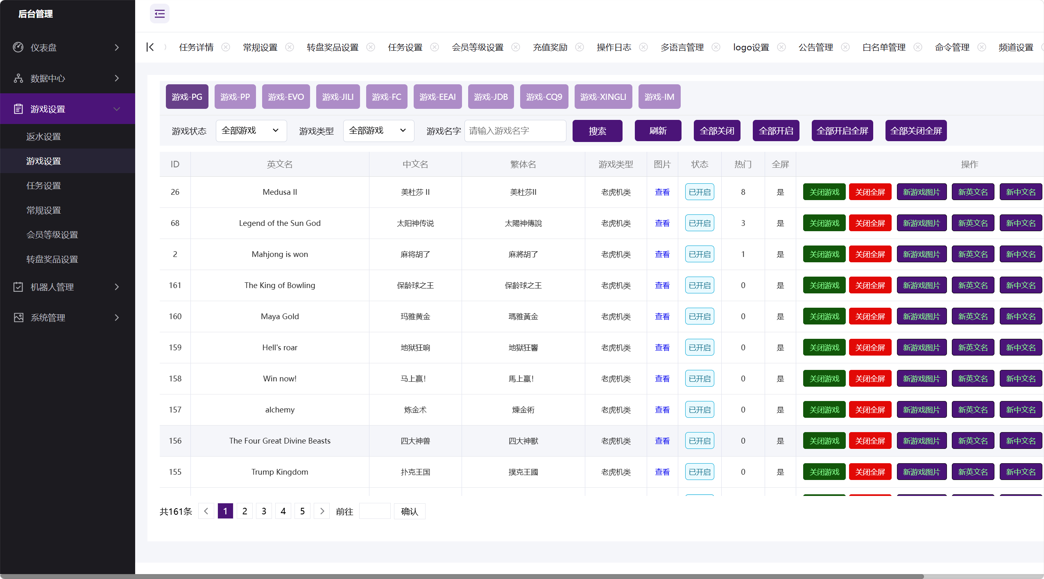Open the 游戏状态 dropdown
Screen dimensions: 1044x579
251,131
